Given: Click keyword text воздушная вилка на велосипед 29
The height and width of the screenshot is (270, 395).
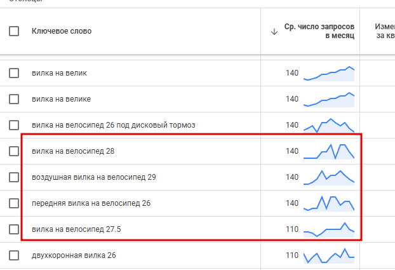Looking at the screenshot, I should click(94, 177).
